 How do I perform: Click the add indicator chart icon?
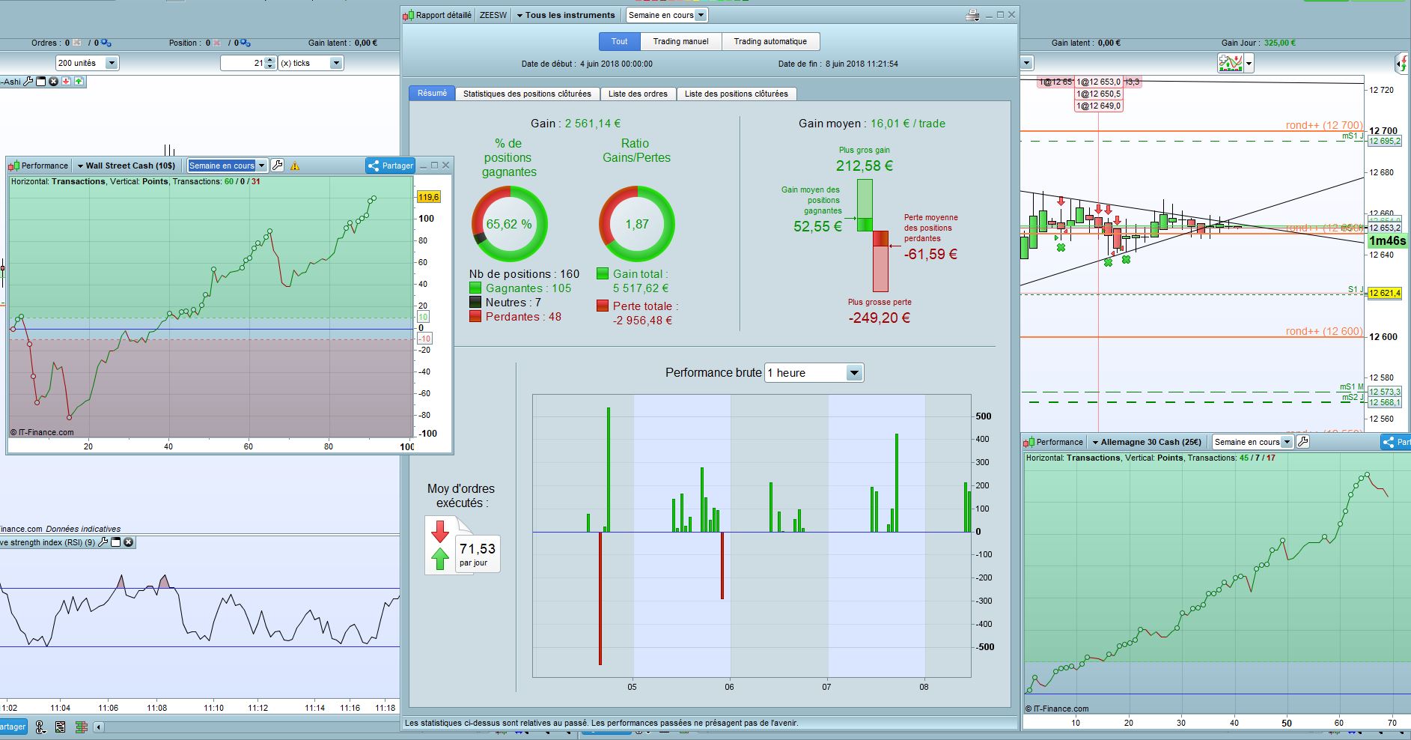[x=1230, y=64]
